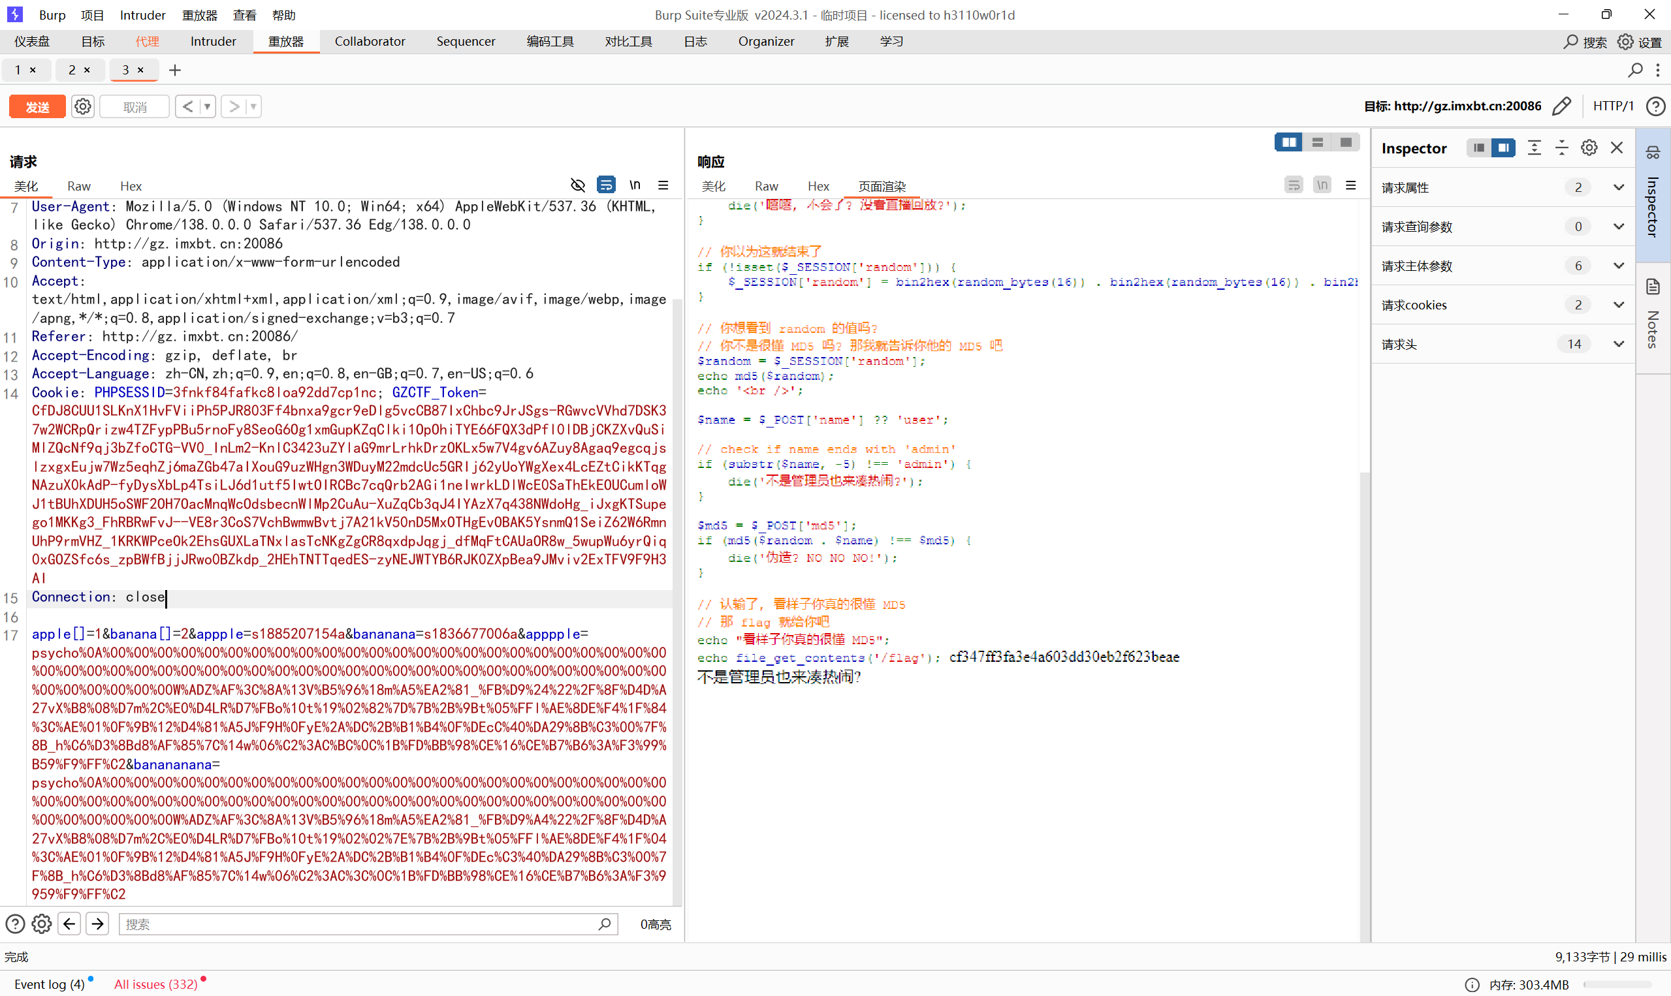The width and height of the screenshot is (1671, 996).
Task: Close Repeater tab 2
Action: point(87,70)
